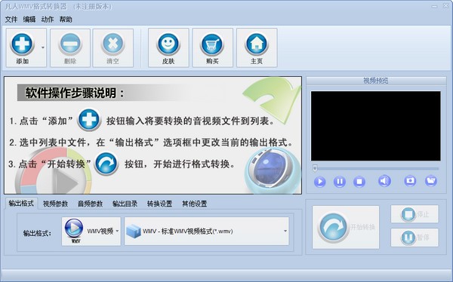The image size is (453, 282).
Task: Click the video preview seek slider
Action: (376, 168)
